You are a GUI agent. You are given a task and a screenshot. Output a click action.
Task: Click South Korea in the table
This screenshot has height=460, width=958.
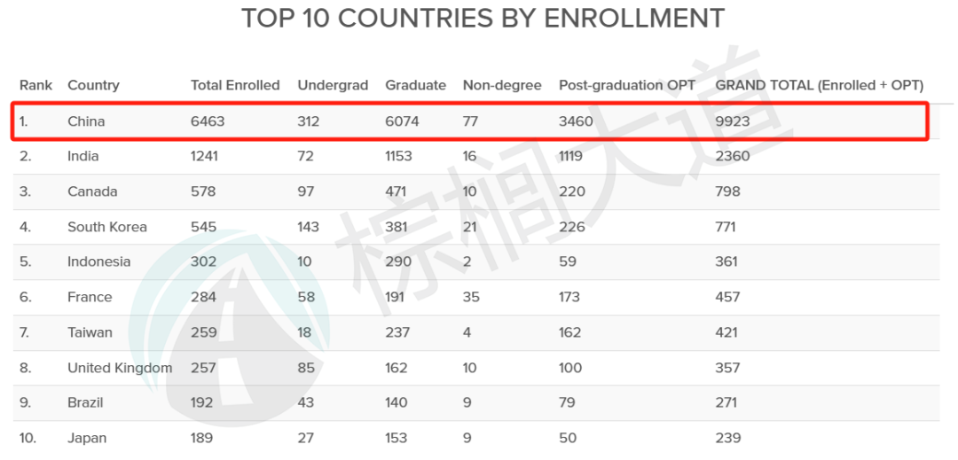[107, 227]
